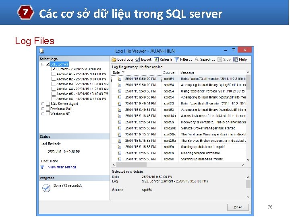Image resolution: width=290 pixels, height=217 pixels.
Task: Check the SQL Server Agent checkbox
Action: point(48,104)
